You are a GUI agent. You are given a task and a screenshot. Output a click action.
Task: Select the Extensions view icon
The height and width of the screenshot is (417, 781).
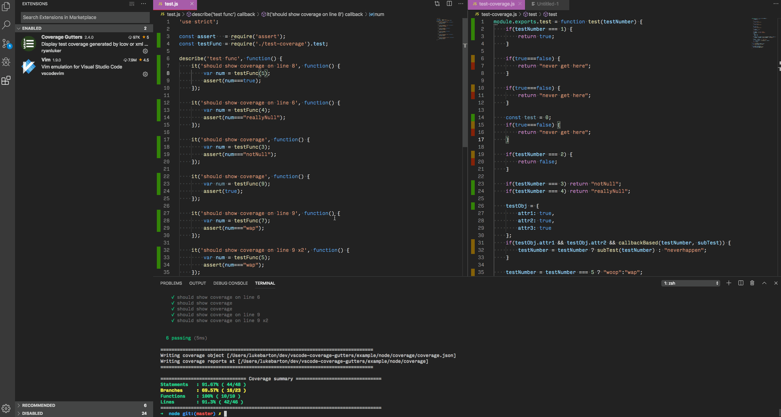(6, 80)
